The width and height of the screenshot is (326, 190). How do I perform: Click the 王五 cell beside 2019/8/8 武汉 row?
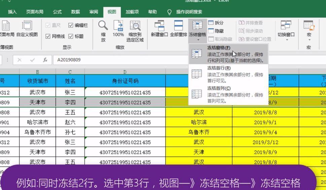point(70,112)
